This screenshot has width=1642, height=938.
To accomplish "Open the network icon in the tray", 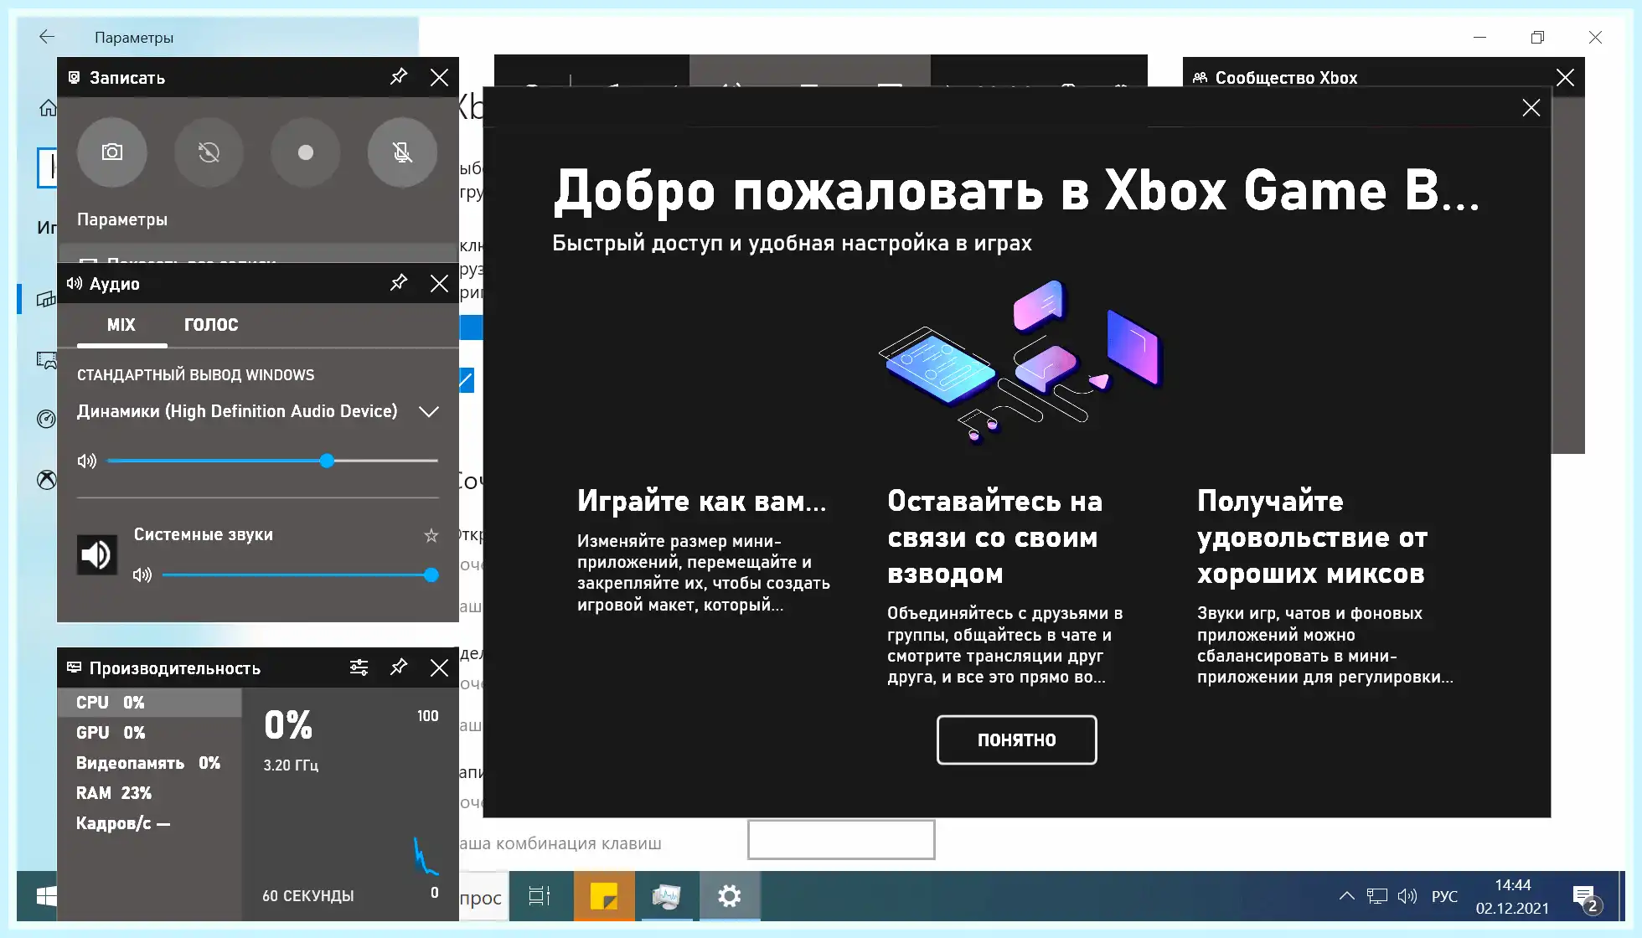I will pos(1376,896).
